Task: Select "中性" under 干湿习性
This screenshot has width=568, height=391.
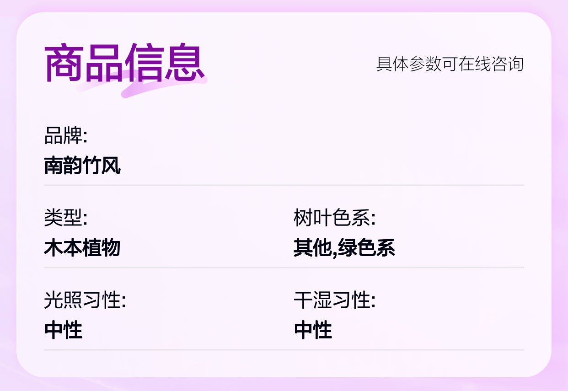Action: click(x=313, y=330)
